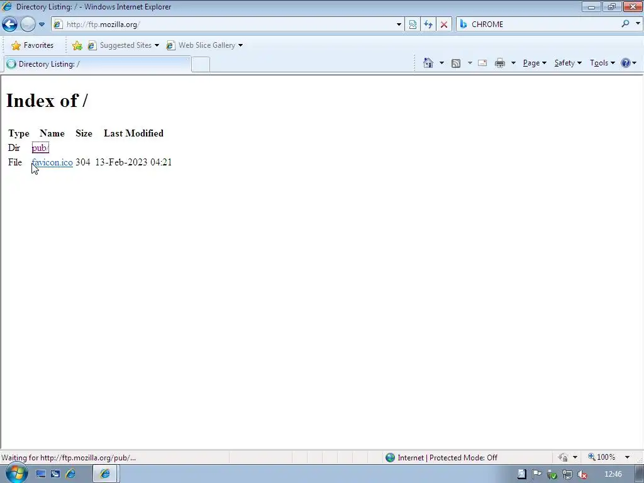The height and width of the screenshot is (483, 644).
Task: Select the Directory Listing tab
Action: click(x=97, y=64)
